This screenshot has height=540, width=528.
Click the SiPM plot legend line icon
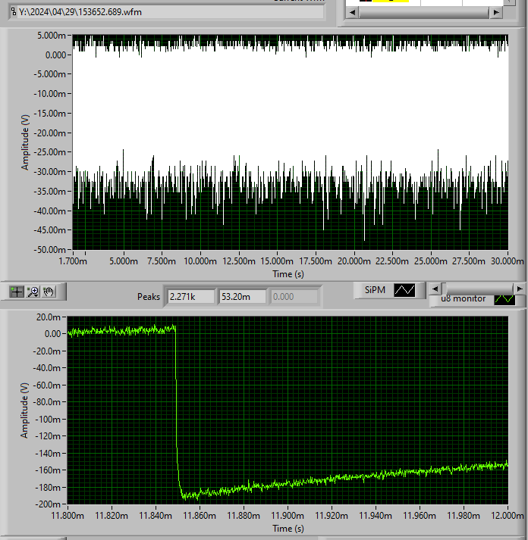coord(404,290)
